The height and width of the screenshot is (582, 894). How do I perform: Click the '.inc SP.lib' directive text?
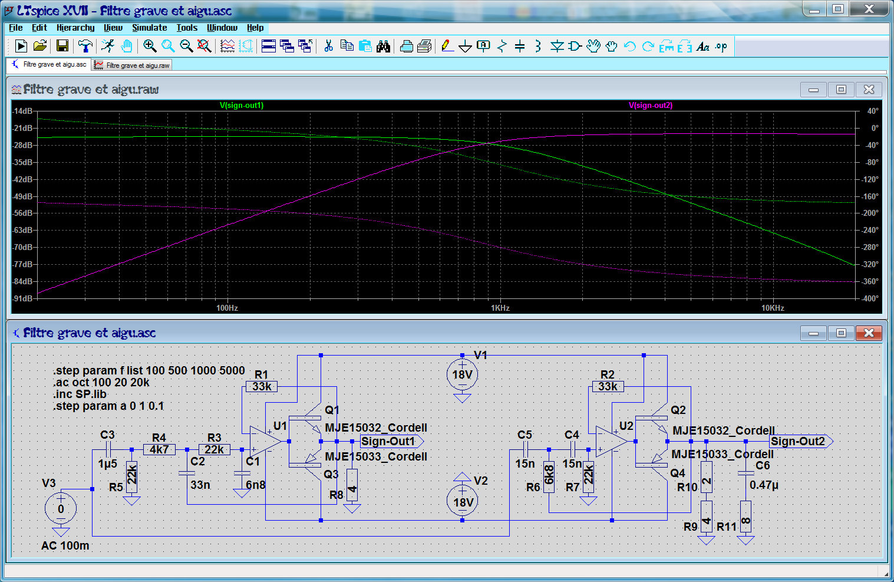[80, 394]
